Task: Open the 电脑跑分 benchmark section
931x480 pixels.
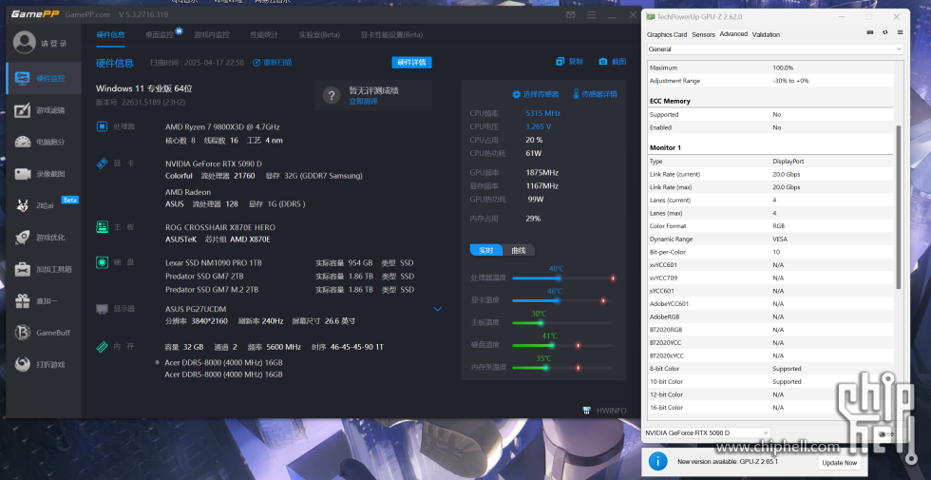Action: (44, 142)
